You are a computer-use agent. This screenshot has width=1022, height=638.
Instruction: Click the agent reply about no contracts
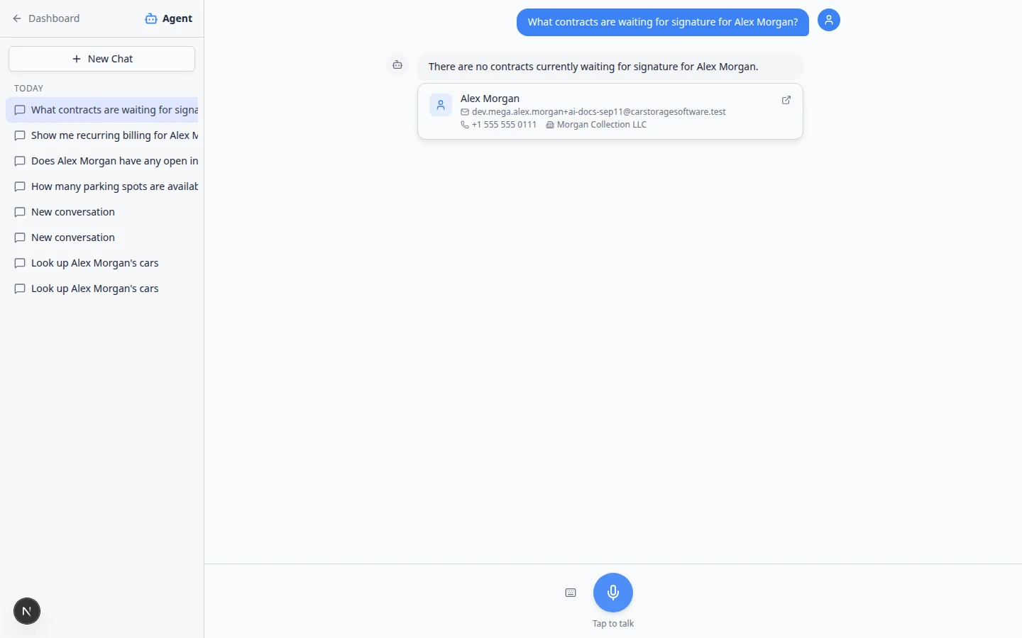click(610, 67)
